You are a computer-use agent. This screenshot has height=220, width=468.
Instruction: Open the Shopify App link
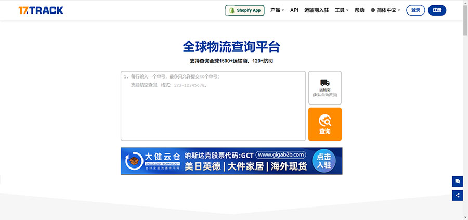click(x=244, y=10)
